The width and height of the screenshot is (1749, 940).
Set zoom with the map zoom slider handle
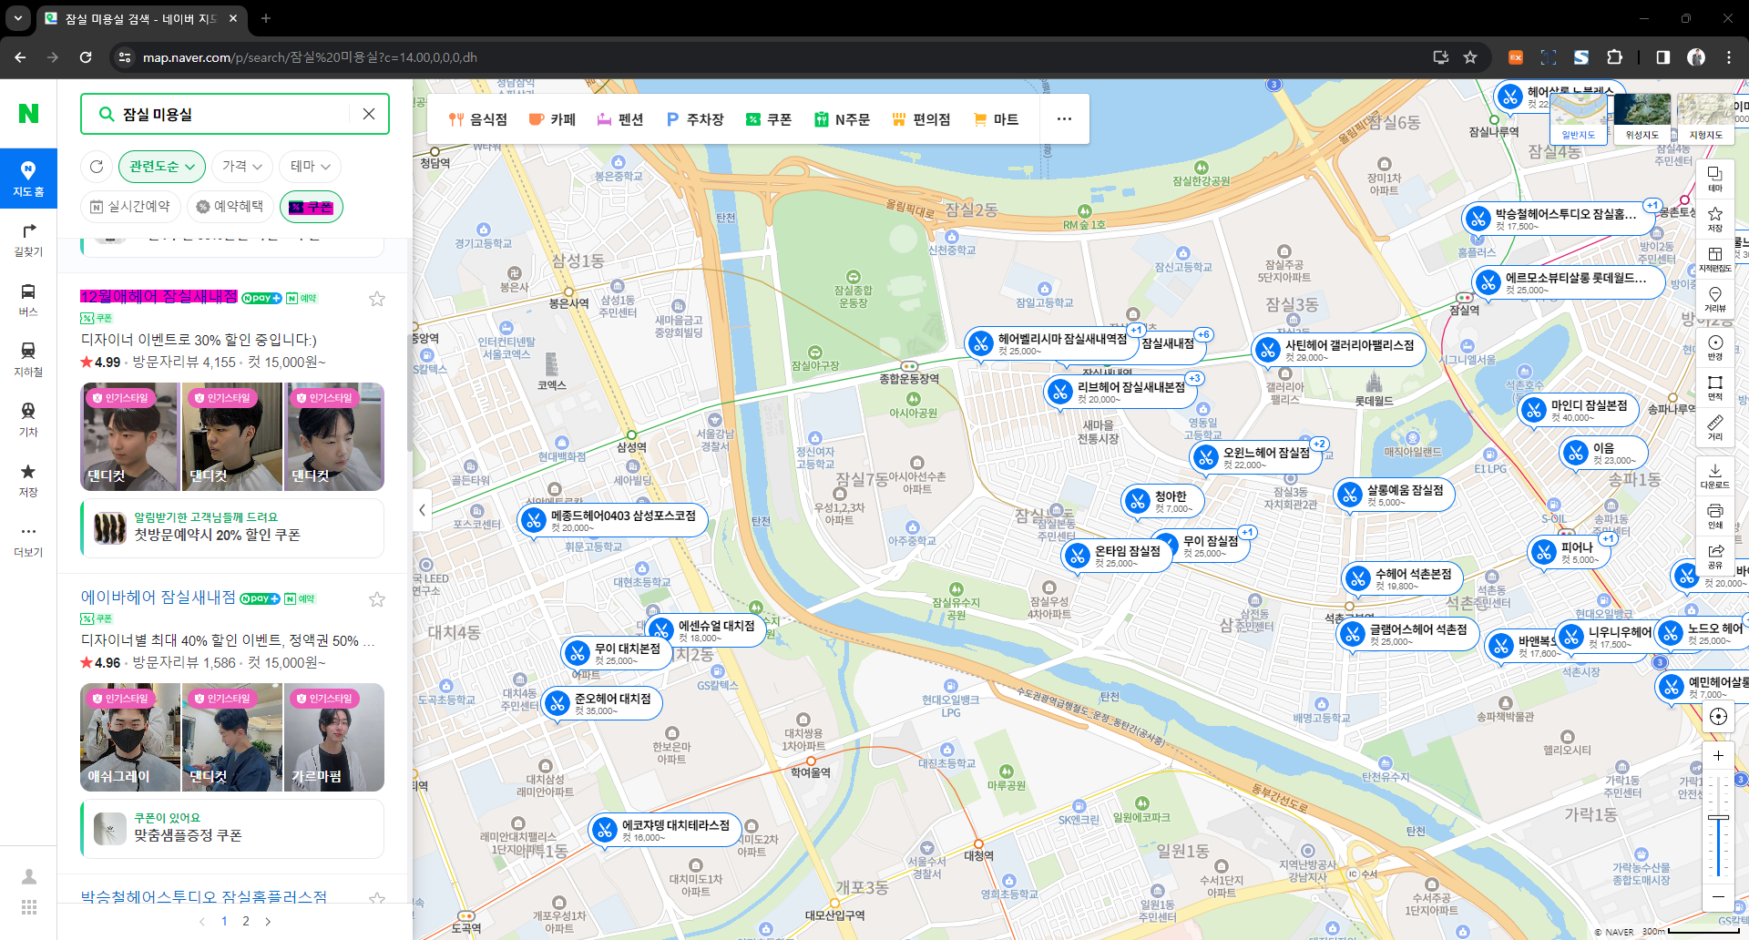[x=1718, y=818]
